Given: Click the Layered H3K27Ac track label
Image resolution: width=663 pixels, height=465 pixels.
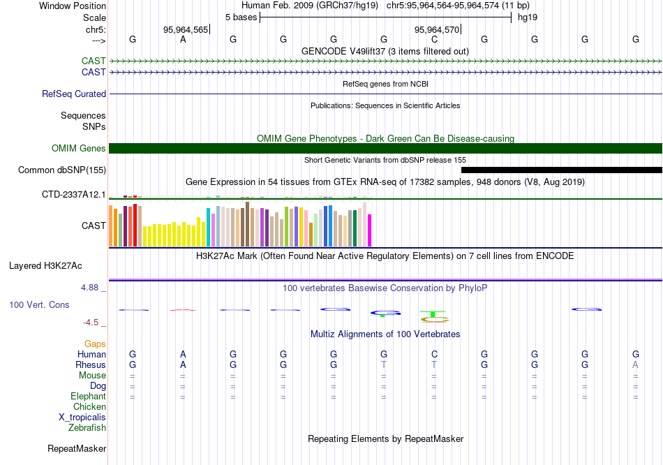Looking at the screenshot, I should [x=45, y=266].
